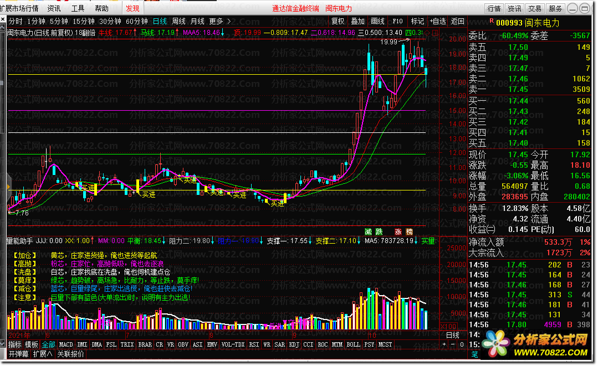Switch indicator to FSL
The image size is (598, 366).
[111, 344]
